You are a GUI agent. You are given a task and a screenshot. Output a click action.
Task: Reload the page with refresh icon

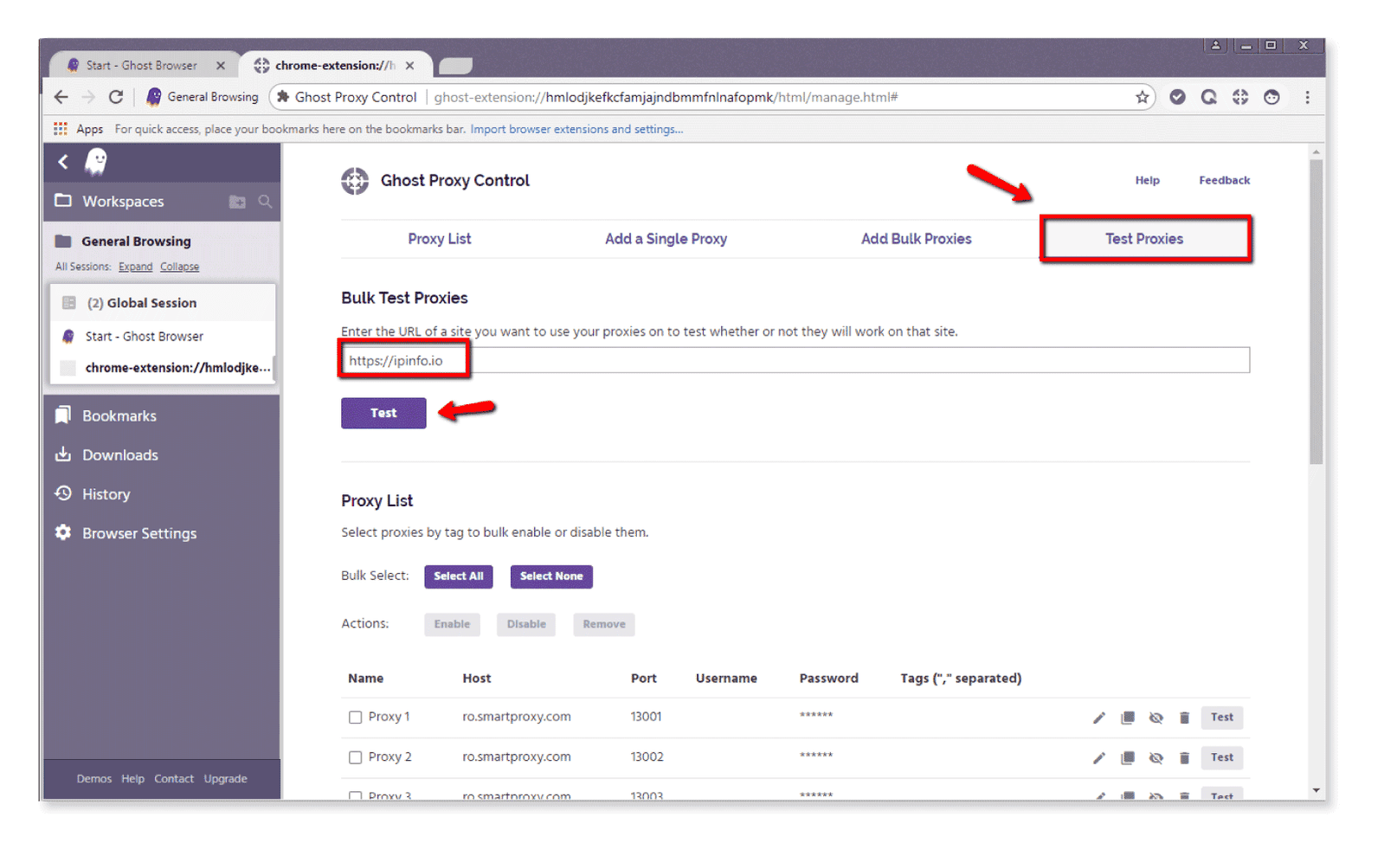point(116,97)
